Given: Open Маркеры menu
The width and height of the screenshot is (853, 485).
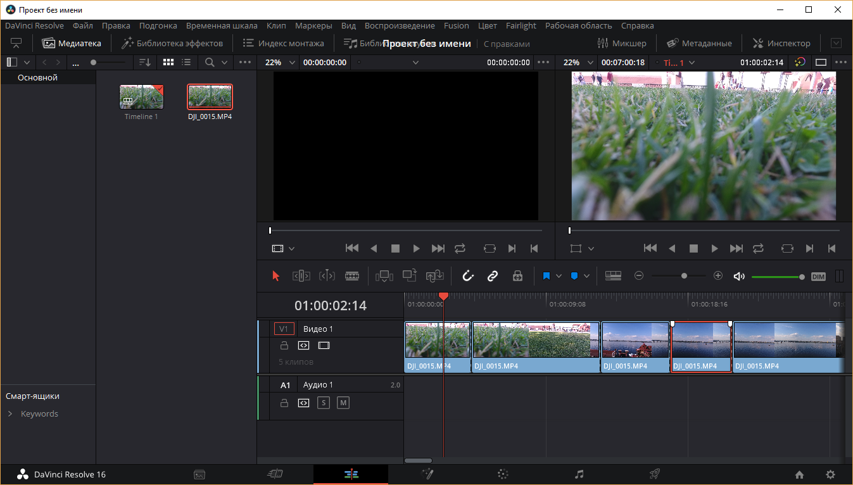Looking at the screenshot, I should point(313,26).
